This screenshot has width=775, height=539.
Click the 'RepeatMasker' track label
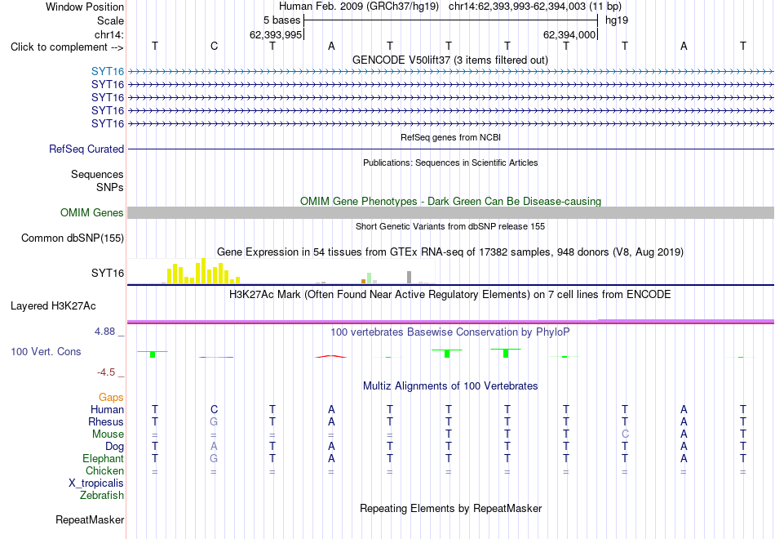90,519
